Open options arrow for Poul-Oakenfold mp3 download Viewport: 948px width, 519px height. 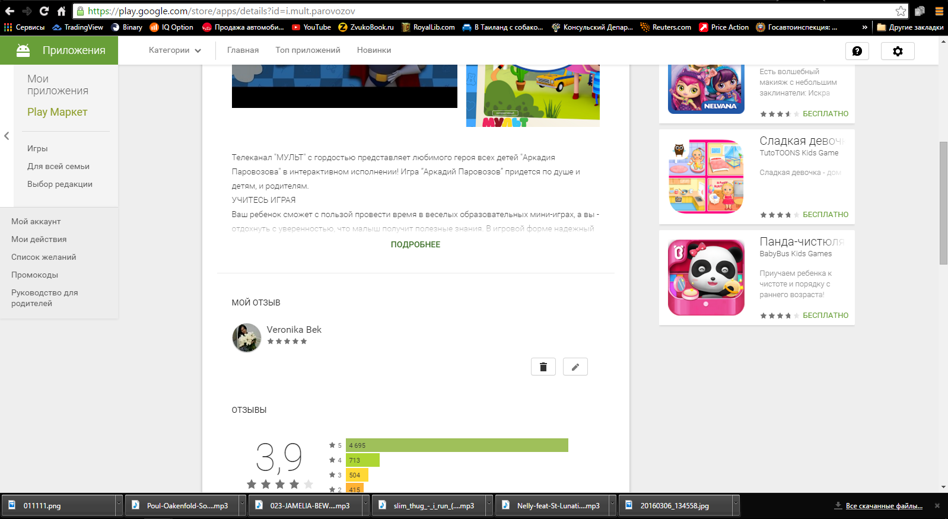[x=242, y=505]
